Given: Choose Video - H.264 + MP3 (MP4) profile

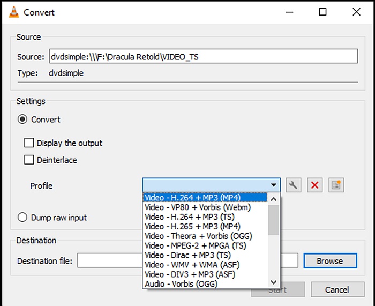Looking at the screenshot, I should [205, 198].
